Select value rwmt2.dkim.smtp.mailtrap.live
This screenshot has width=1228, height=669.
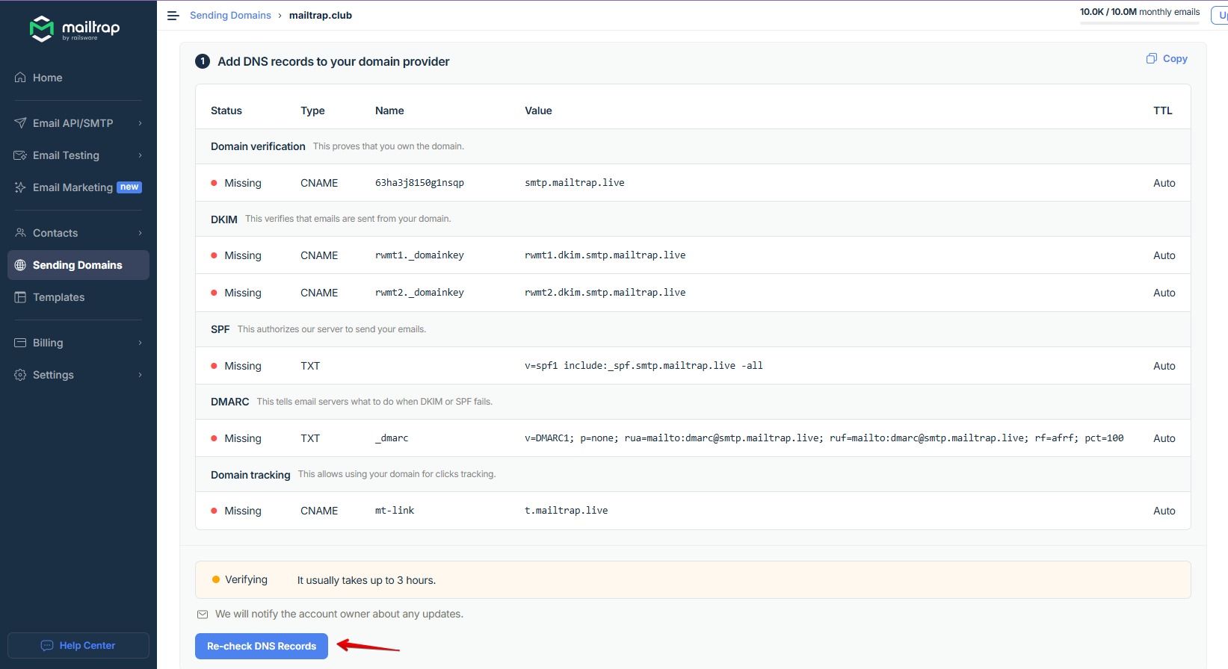pos(605,293)
